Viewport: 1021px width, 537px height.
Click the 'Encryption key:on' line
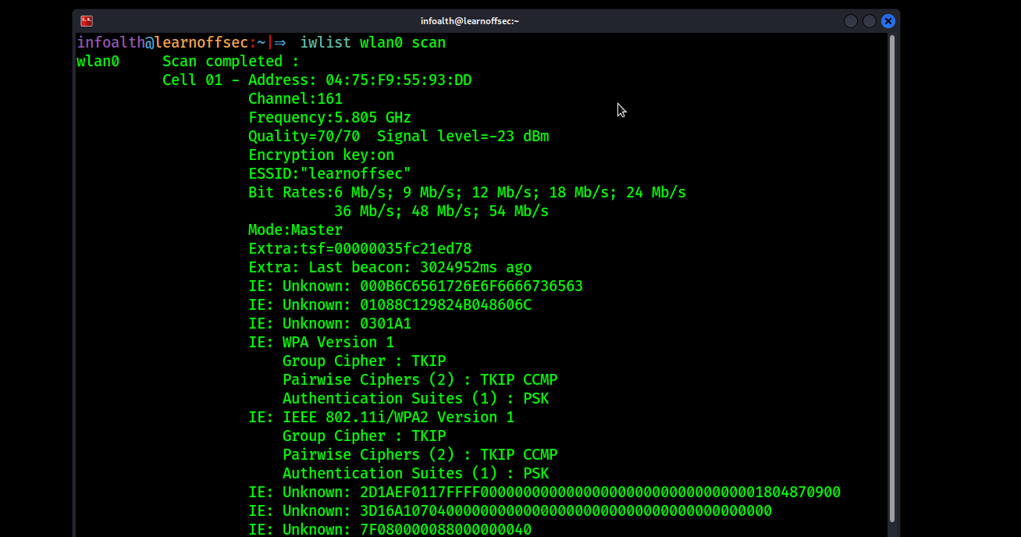(x=321, y=155)
